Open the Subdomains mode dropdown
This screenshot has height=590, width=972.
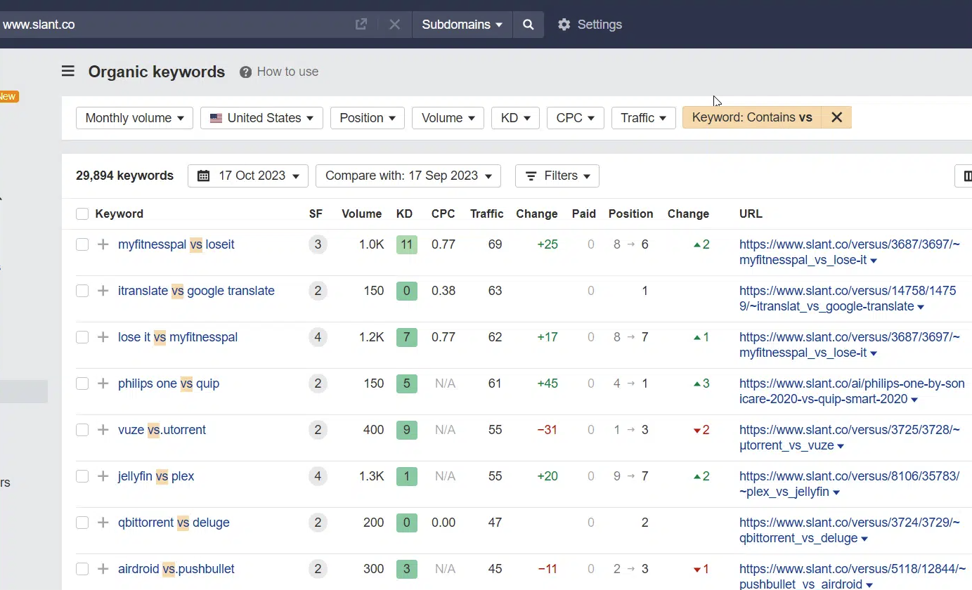click(x=462, y=25)
